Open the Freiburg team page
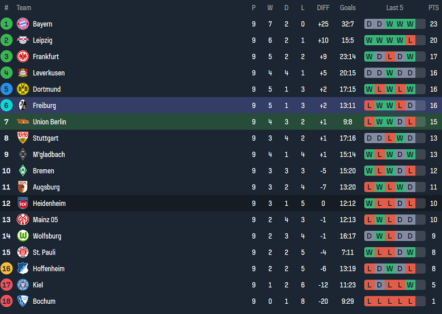442x314 pixels. coord(44,106)
